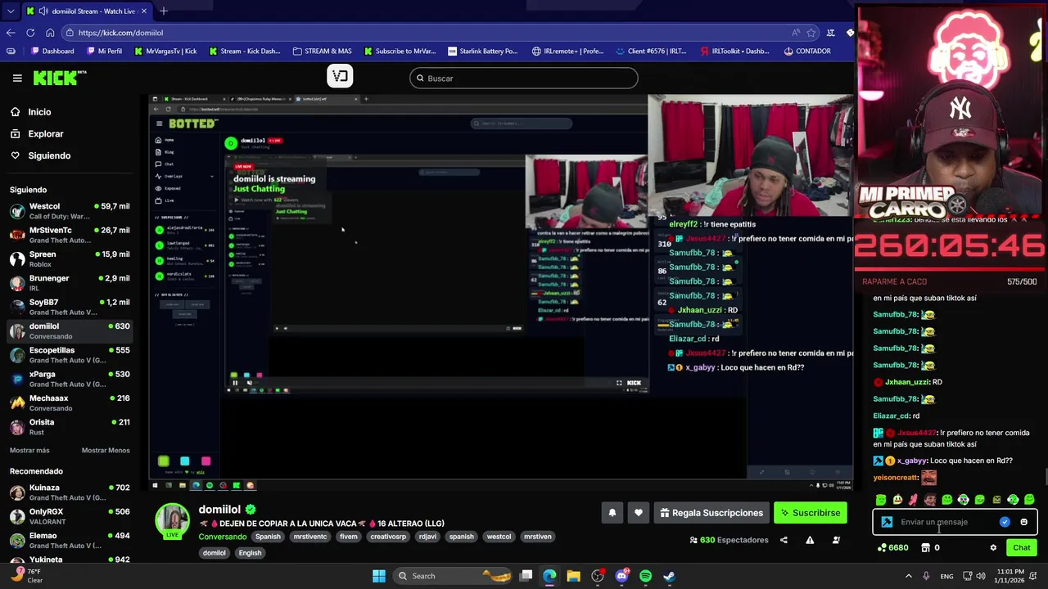The width and height of the screenshot is (1048, 589).
Task: Open the Mi Perfil bookmark
Action: point(103,51)
